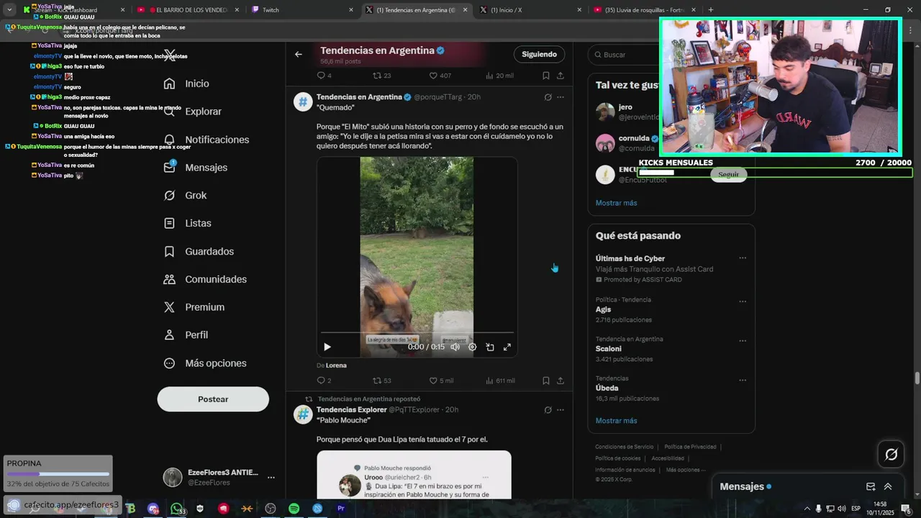Screen dimensions: 921x518
Task: Like the Quemado post with 5 mil likes
Action: click(441, 381)
